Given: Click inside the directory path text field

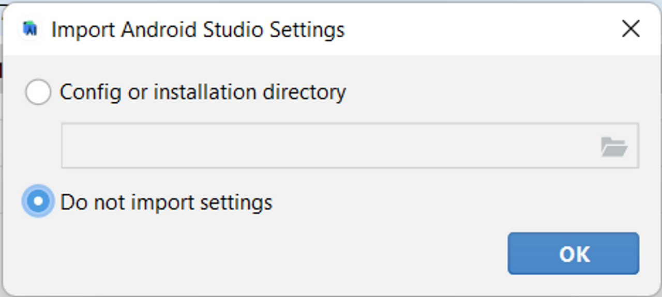Looking at the screenshot, I should [x=350, y=146].
